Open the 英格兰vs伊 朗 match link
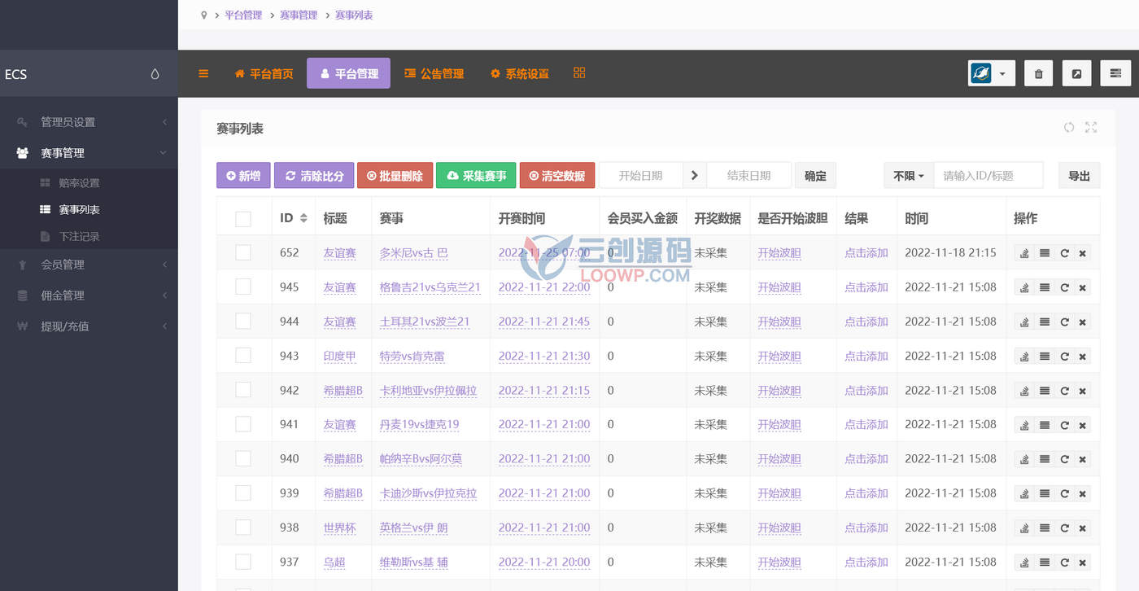1139x591 pixels. click(x=413, y=528)
